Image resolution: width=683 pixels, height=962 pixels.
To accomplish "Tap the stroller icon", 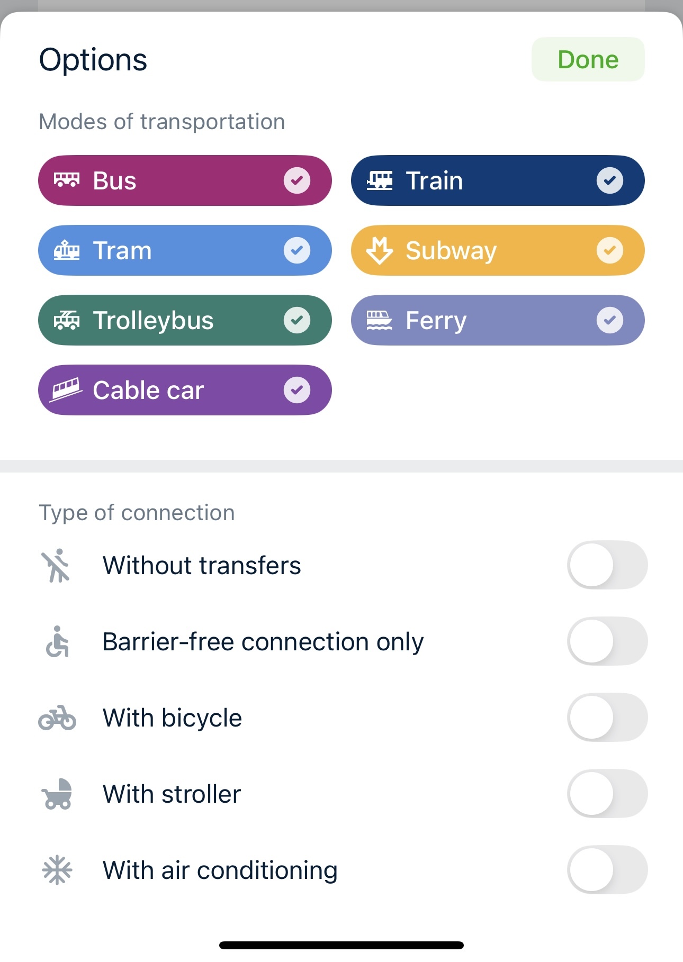I will (57, 794).
